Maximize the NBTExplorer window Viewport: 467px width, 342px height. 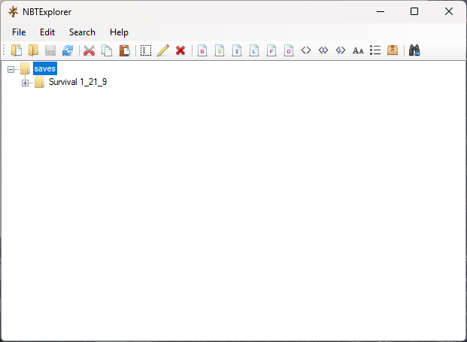click(x=414, y=11)
